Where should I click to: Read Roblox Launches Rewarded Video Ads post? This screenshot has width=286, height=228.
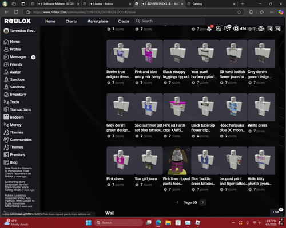pyautogui.click(x=19, y=201)
